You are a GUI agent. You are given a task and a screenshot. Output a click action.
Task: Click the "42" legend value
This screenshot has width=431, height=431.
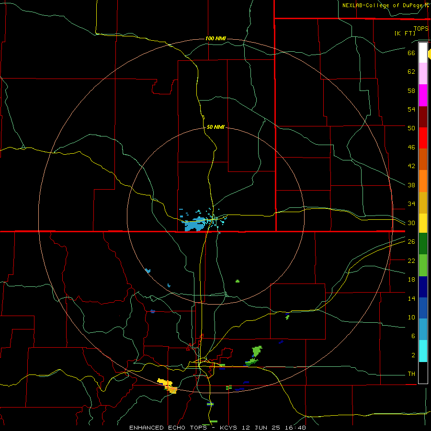point(411,166)
